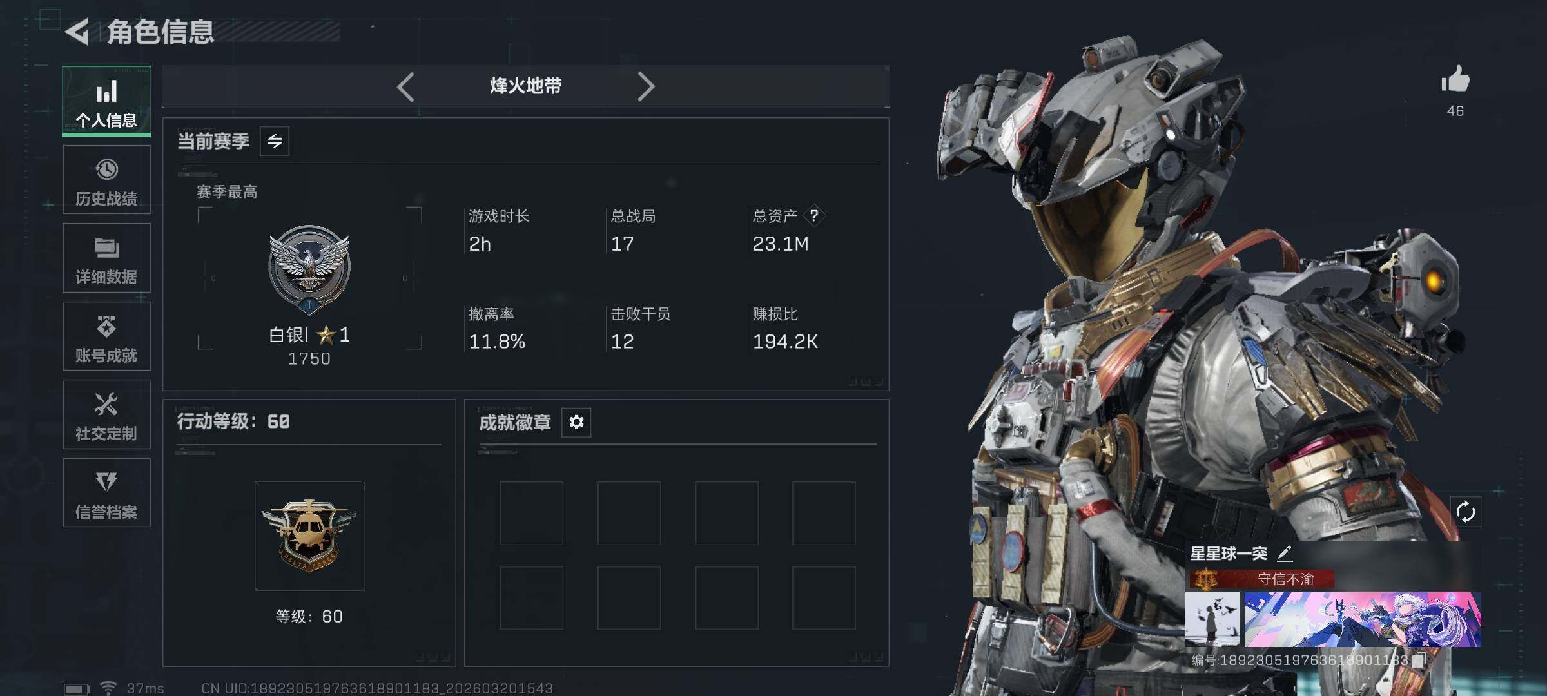The image size is (1547, 696).
Task: Like the profile with the thumbs-up icon
Action: pos(1455,80)
